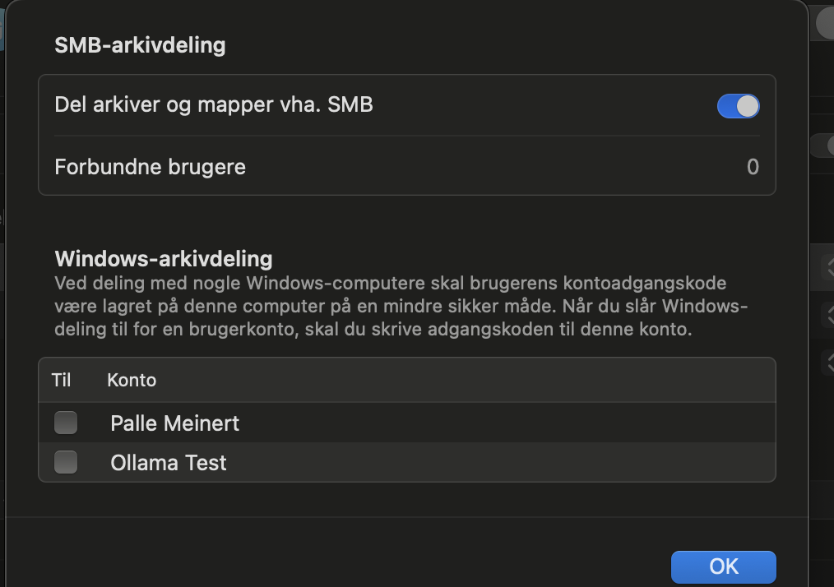
Task: Click the topmost partially hidden switch behind dialog
Action: (x=825, y=25)
